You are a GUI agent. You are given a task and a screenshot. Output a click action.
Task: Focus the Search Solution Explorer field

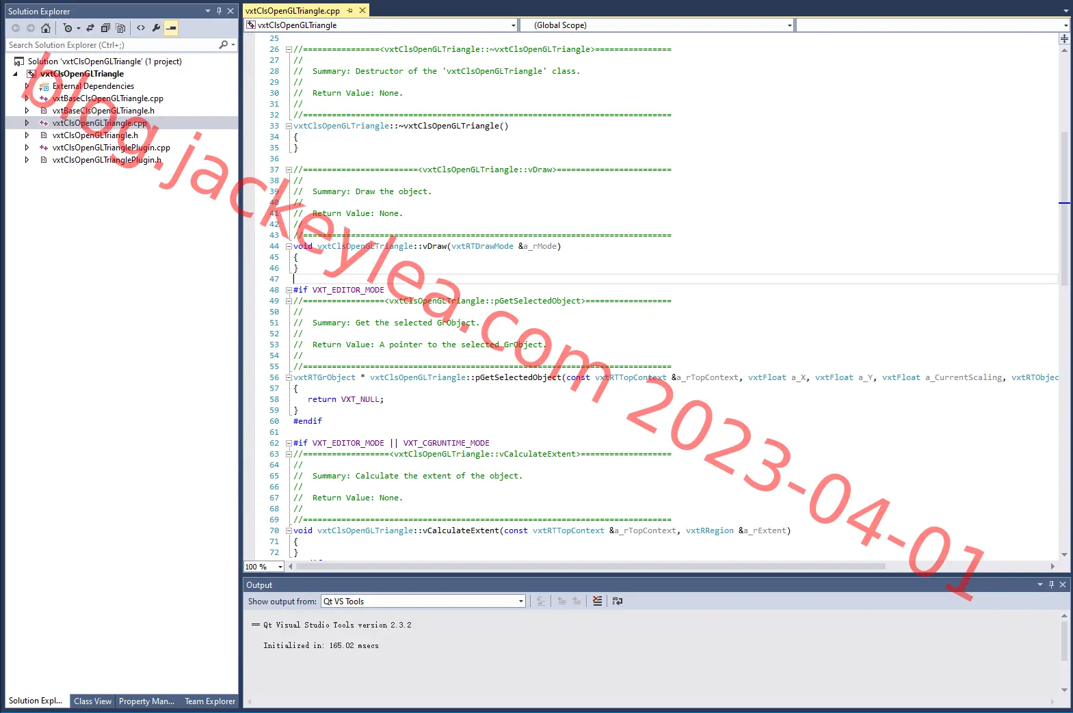click(x=113, y=44)
